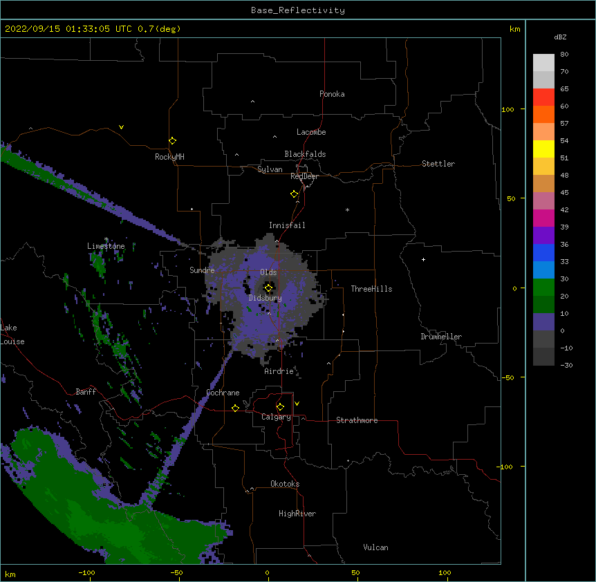596x582 pixels.
Task: Click the yellow diamond marker above Calgary label
Action: tap(280, 407)
